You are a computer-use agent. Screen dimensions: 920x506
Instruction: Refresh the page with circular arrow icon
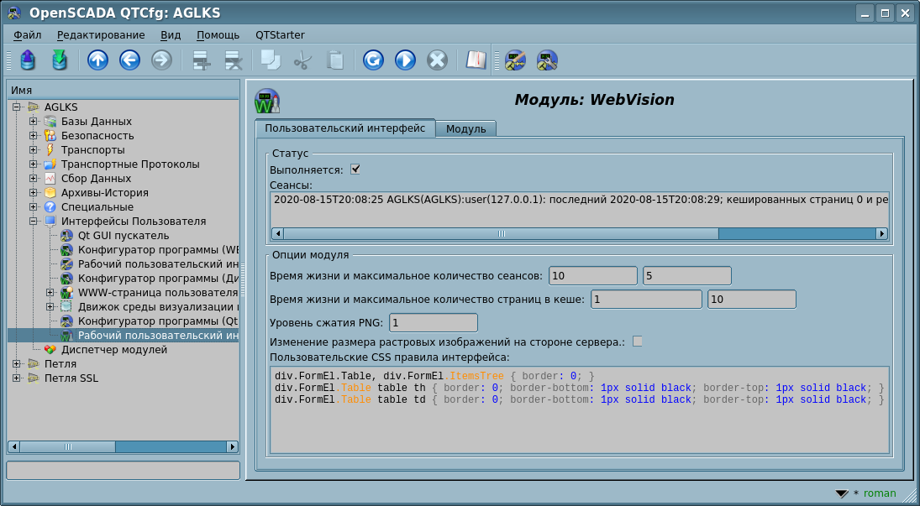pos(373,60)
